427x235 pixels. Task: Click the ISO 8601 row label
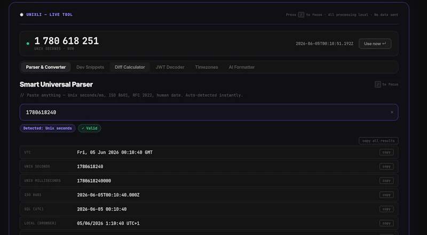click(33, 194)
